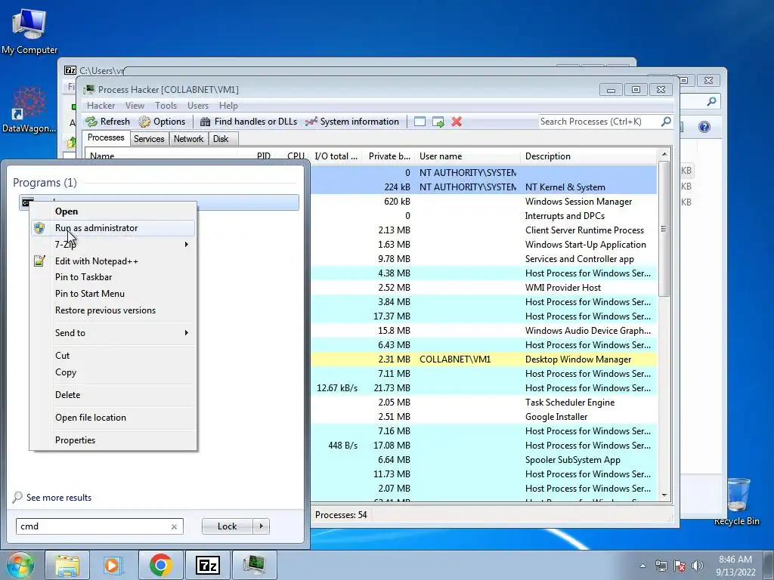Select the Processes tab
Screen dimensions: 774x580
(106, 137)
